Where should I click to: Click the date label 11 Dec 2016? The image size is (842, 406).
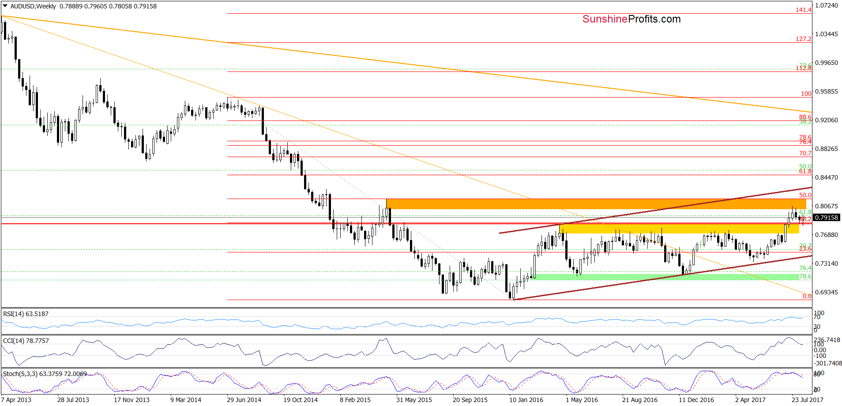(x=696, y=400)
